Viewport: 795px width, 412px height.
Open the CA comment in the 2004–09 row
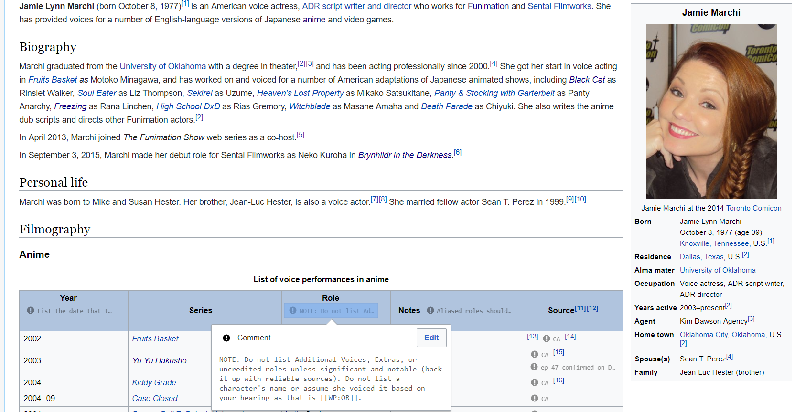(540, 398)
